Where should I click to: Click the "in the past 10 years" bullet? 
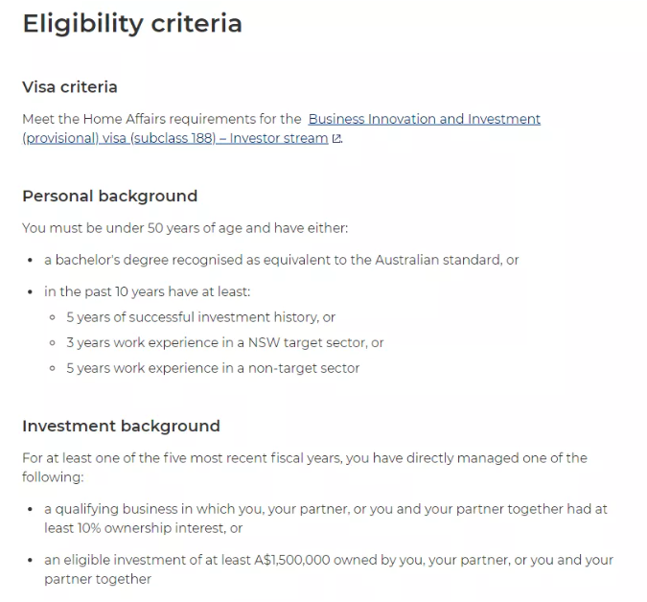tap(147, 291)
